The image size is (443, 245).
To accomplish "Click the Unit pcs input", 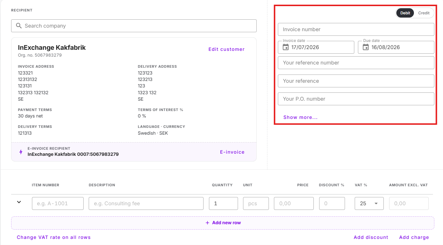I will (256, 203).
